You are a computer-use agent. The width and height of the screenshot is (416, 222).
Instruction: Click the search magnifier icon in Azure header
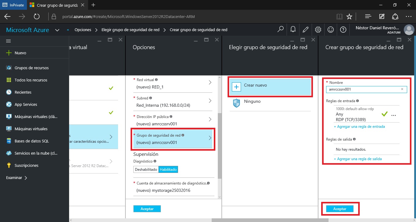(x=280, y=30)
